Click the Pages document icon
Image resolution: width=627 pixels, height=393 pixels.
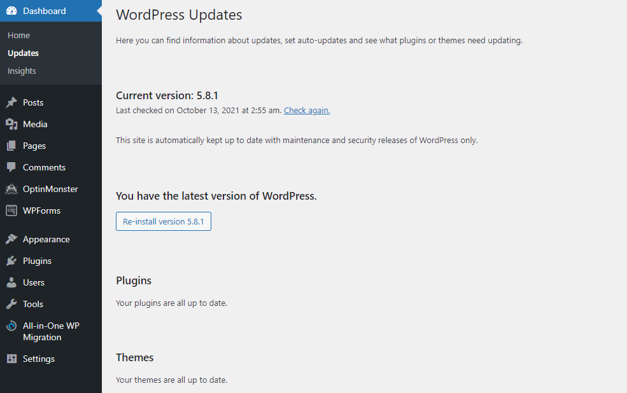(11, 146)
